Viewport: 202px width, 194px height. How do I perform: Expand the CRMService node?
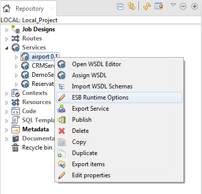[x=16, y=66]
